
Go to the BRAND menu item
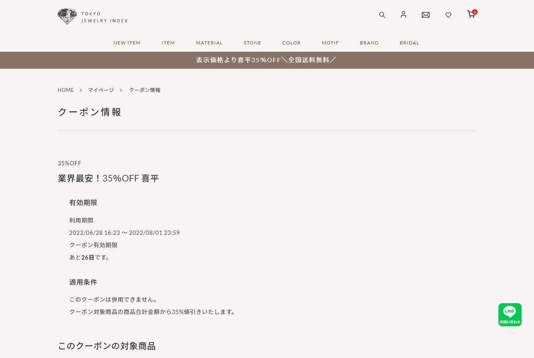click(369, 43)
